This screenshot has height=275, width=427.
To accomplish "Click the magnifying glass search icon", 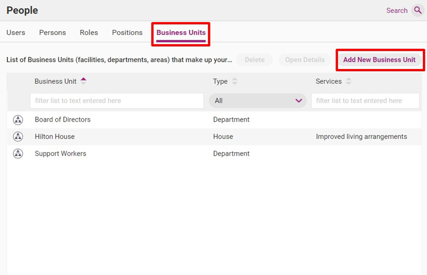I will 418,10.
